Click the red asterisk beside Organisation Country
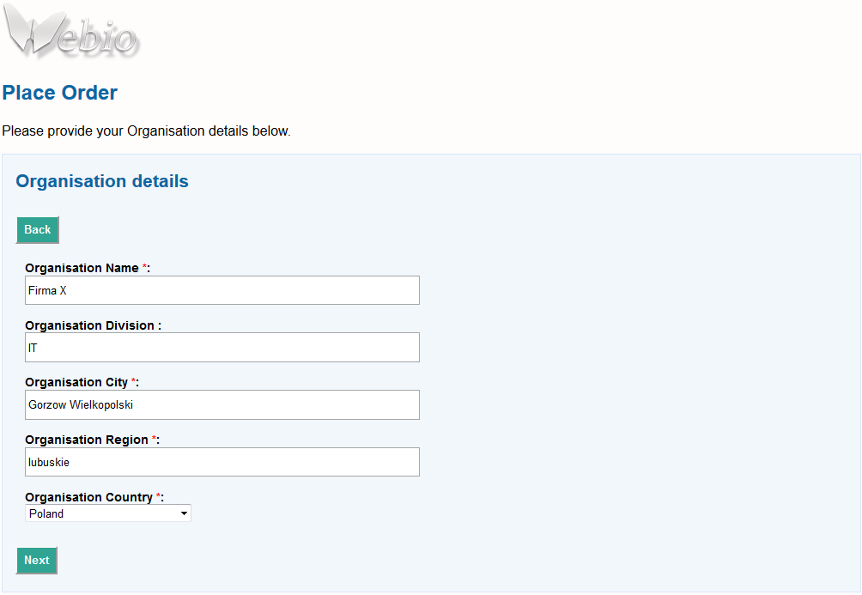Viewport: 862px width, 595px height. click(x=159, y=496)
